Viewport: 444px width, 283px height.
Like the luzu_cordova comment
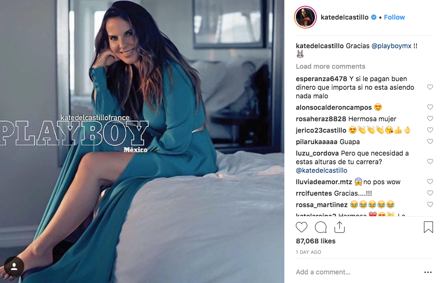pyautogui.click(x=430, y=161)
